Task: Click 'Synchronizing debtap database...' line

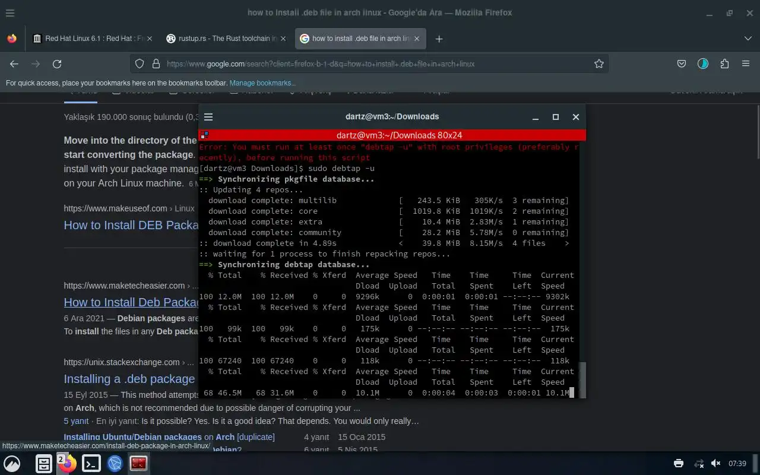Action: 293,265
